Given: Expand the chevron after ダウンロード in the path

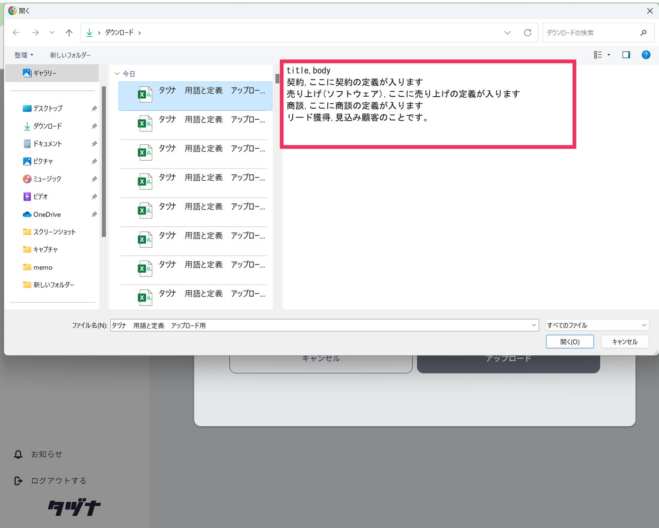Looking at the screenshot, I should click(140, 33).
